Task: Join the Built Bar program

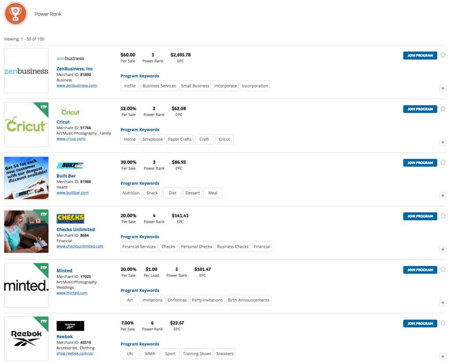Action: click(420, 163)
